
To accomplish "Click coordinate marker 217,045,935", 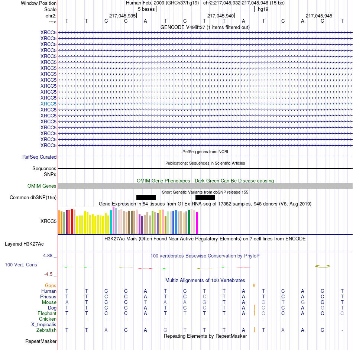I will click(123, 16).
